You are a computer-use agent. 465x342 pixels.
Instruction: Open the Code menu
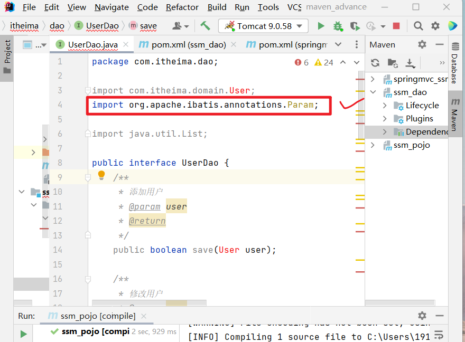(x=147, y=7)
